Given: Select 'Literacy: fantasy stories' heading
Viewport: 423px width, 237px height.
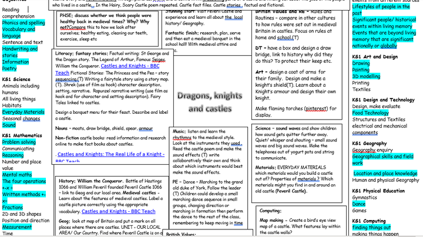Looking at the screenshot, I should click(x=82, y=53).
